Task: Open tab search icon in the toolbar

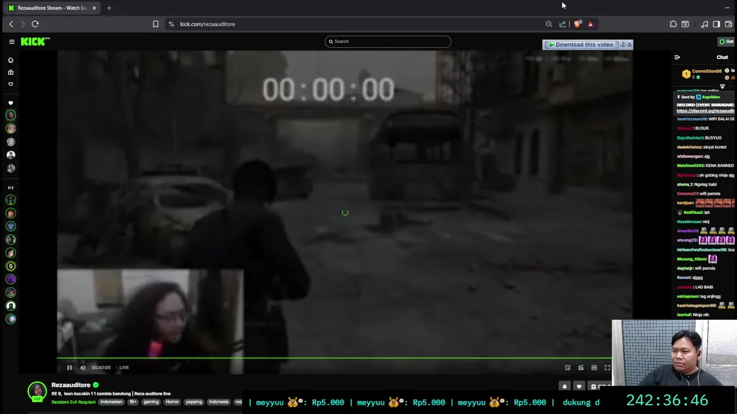Action: click(685, 24)
